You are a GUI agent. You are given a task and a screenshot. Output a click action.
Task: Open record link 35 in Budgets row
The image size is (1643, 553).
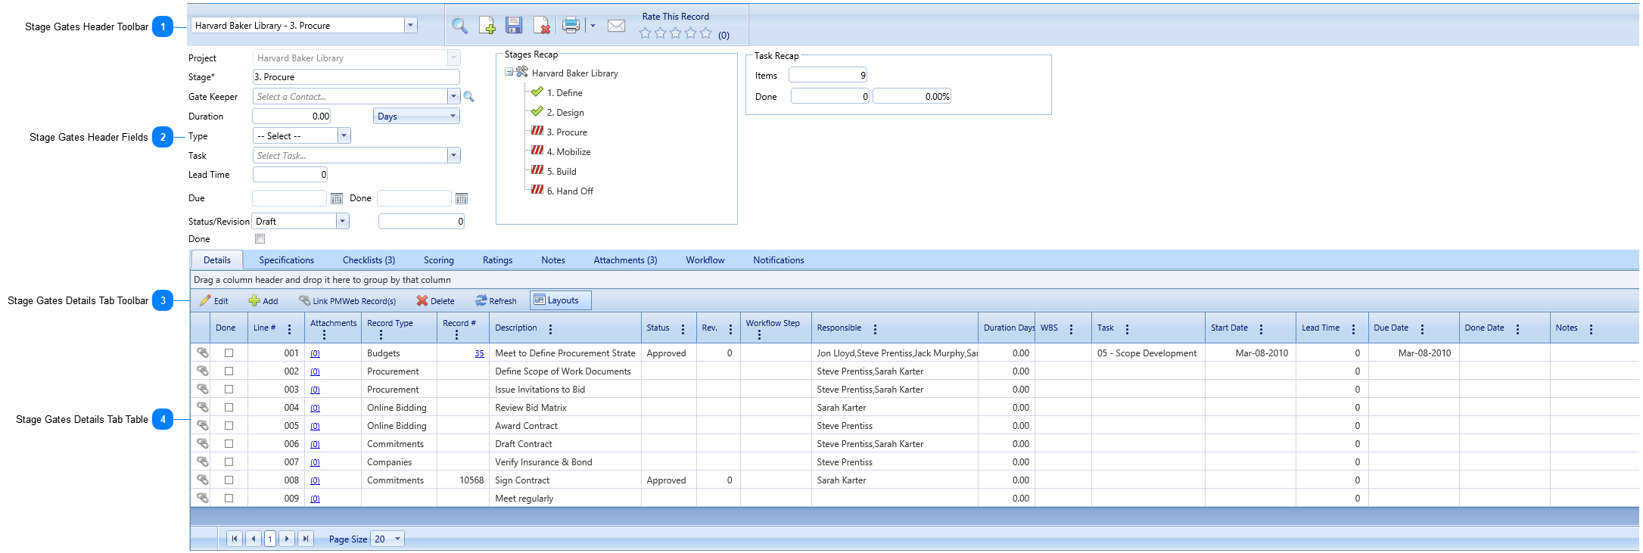click(x=479, y=353)
